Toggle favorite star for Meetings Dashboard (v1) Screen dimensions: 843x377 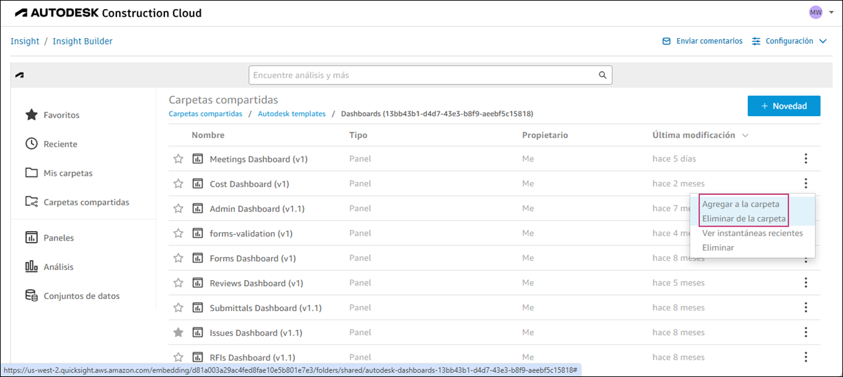[x=178, y=159]
